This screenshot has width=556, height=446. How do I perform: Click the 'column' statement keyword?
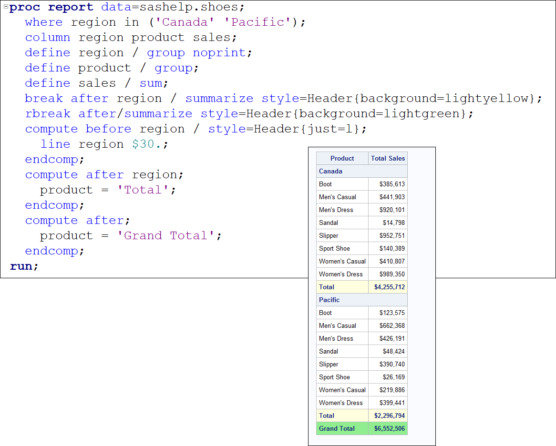click(x=48, y=38)
